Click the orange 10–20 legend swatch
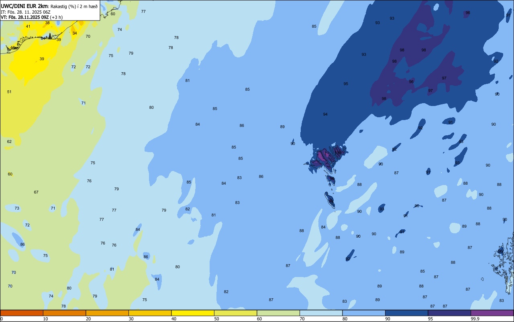This screenshot has width=514, height=322. click(x=64, y=313)
